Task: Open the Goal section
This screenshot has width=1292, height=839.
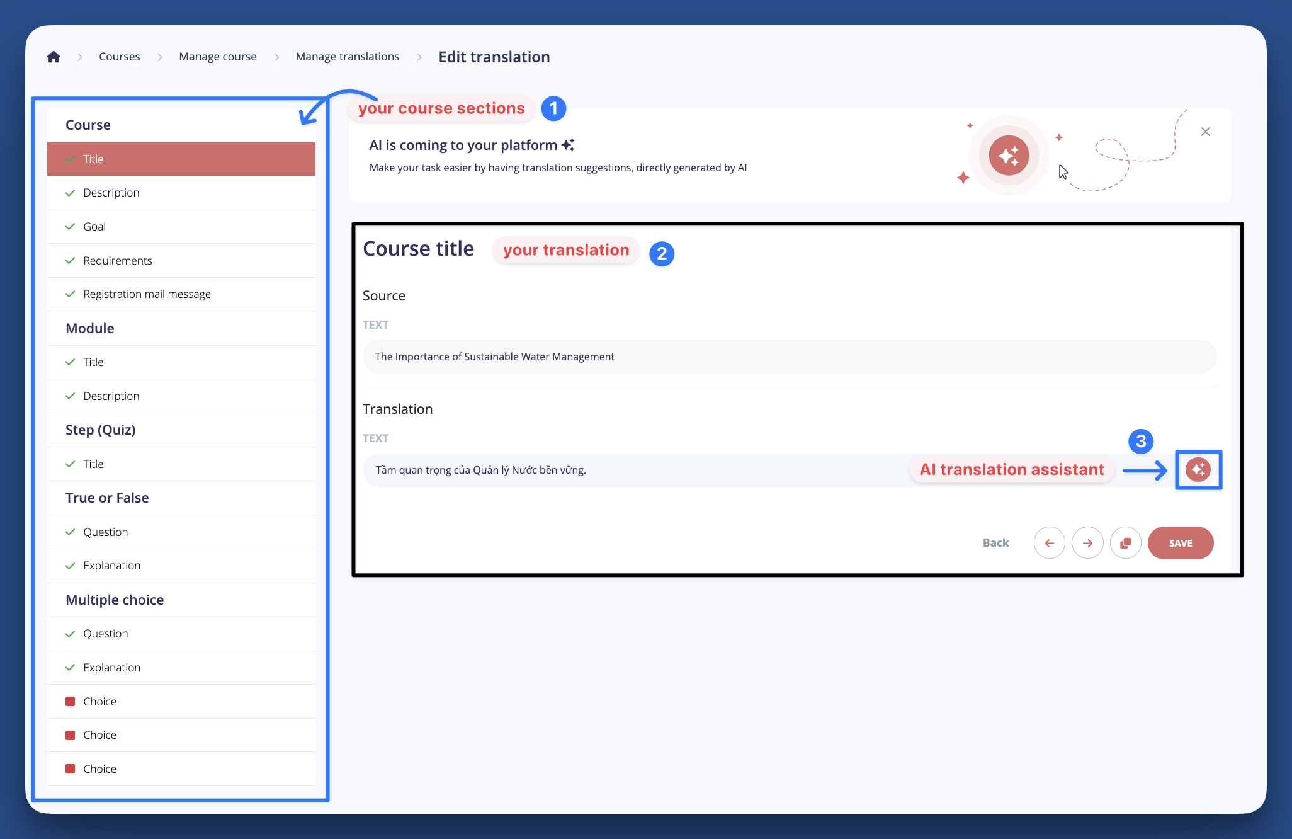Action: (x=94, y=227)
